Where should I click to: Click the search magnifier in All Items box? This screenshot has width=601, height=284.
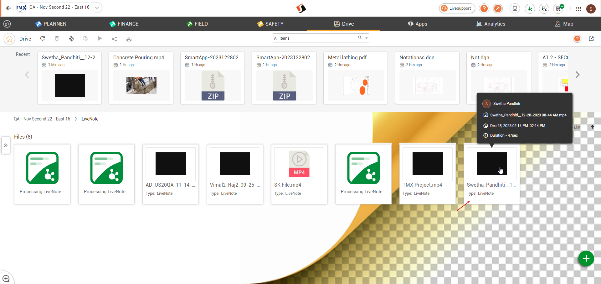click(x=360, y=38)
